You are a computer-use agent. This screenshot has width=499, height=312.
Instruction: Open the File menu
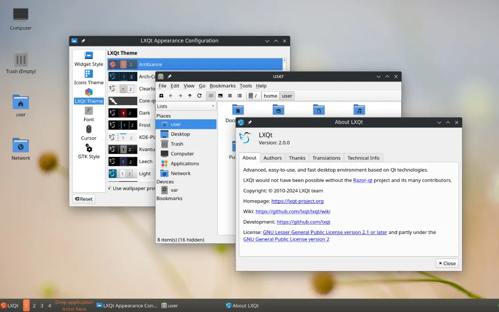[x=162, y=86]
